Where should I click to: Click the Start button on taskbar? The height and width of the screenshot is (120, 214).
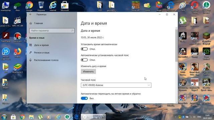point(4,117)
